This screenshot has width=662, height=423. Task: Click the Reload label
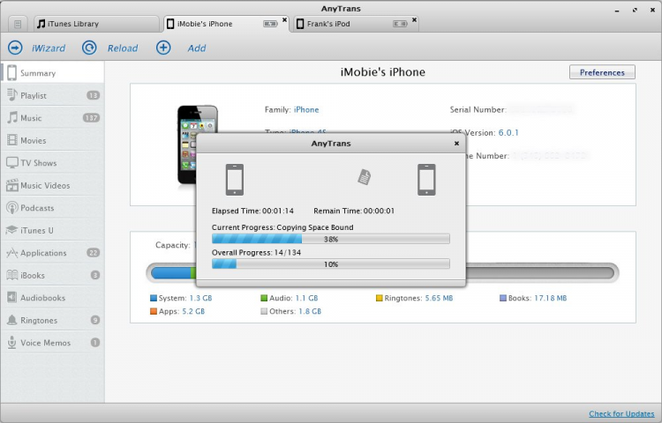coord(123,48)
